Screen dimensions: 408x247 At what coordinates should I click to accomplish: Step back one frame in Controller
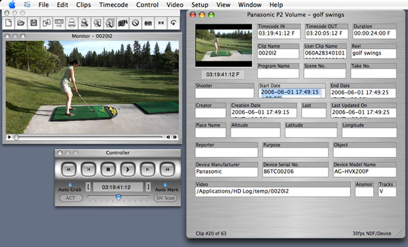click(x=88, y=169)
